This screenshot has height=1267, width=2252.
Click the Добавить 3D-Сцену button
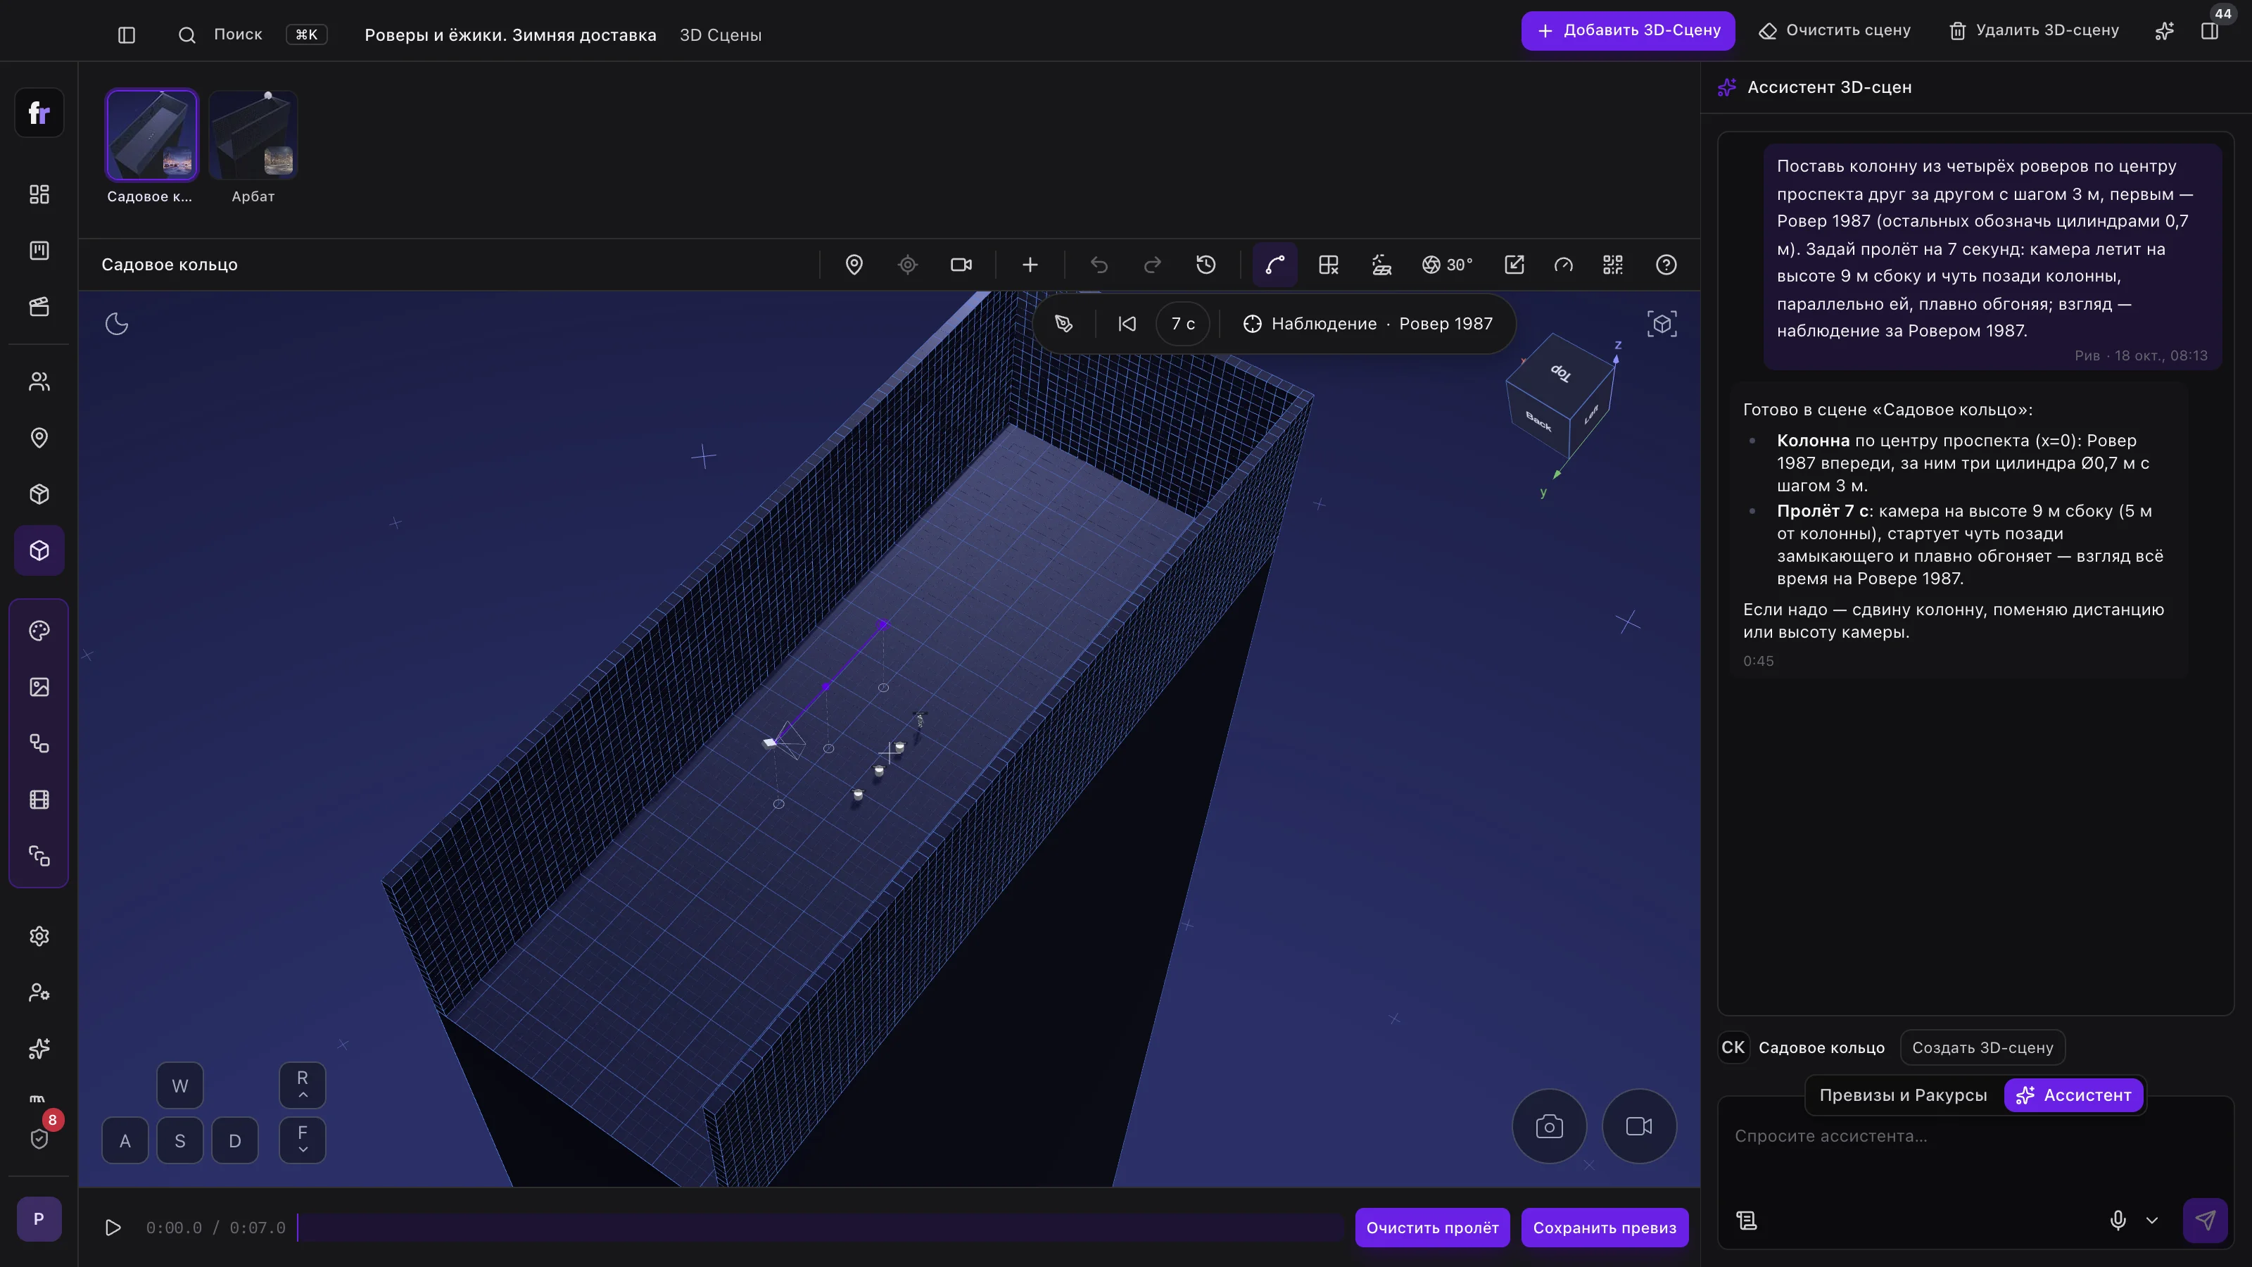pyautogui.click(x=1628, y=30)
